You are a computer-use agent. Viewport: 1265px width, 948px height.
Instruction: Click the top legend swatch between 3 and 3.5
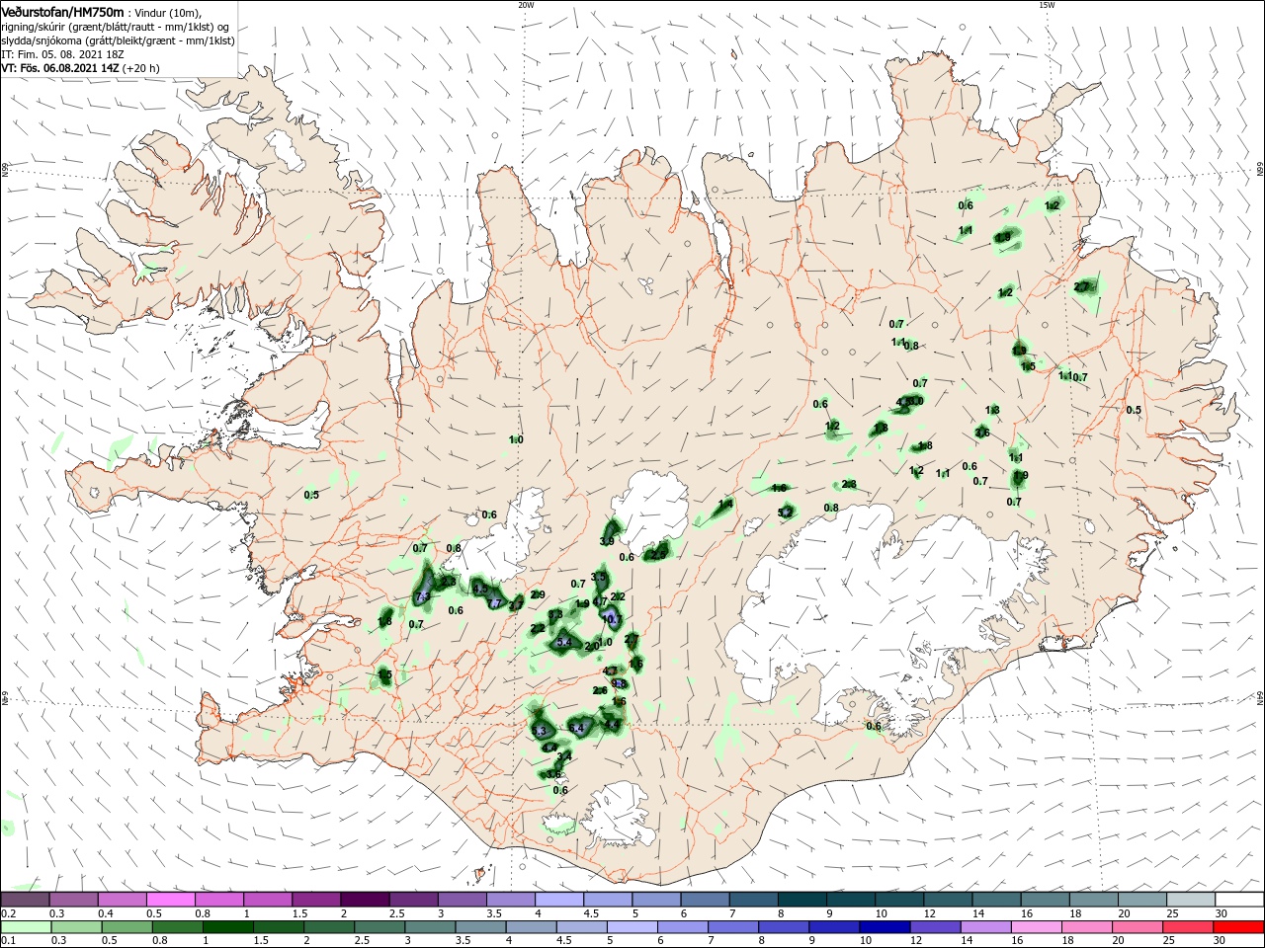pos(463,900)
